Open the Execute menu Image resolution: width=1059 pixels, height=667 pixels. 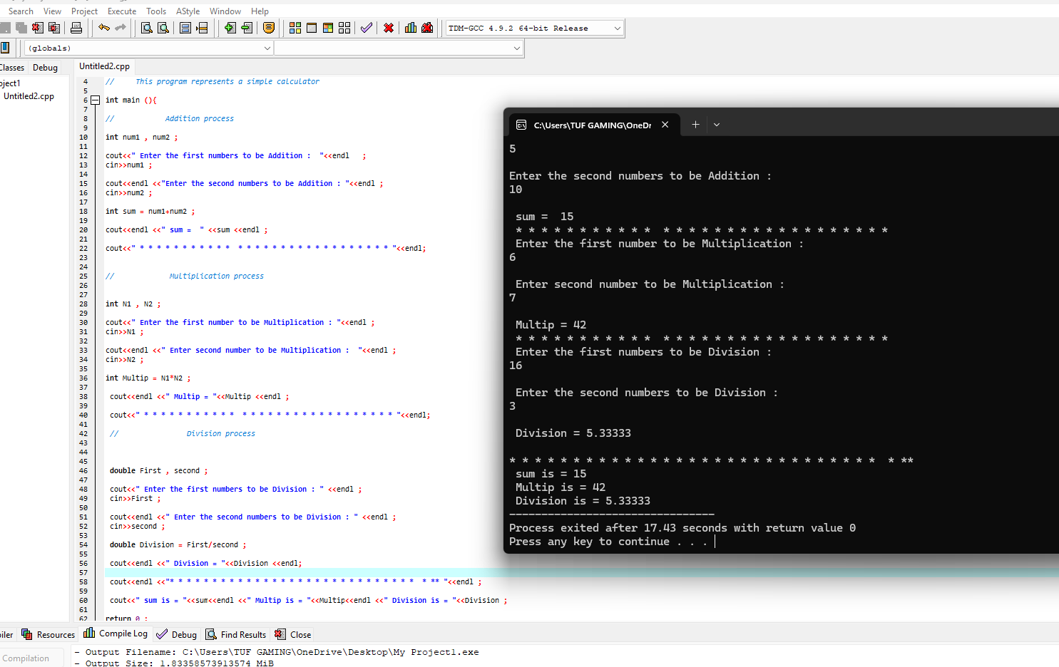[122, 11]
